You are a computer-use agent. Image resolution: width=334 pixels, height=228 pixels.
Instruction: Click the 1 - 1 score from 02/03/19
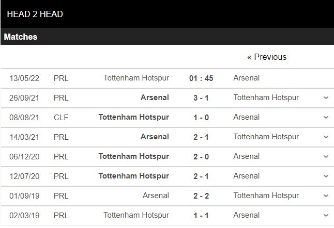[x=201, y=215]
